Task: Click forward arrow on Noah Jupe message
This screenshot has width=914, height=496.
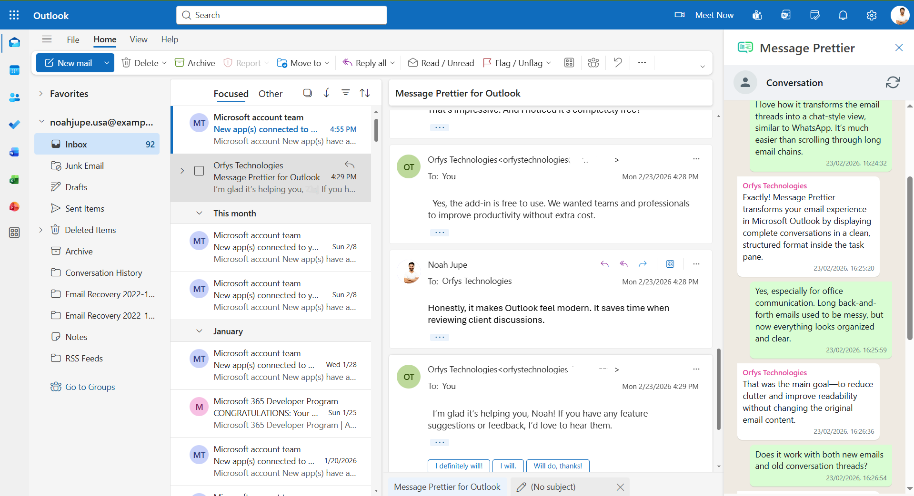Action: click(x=643, y=264)
